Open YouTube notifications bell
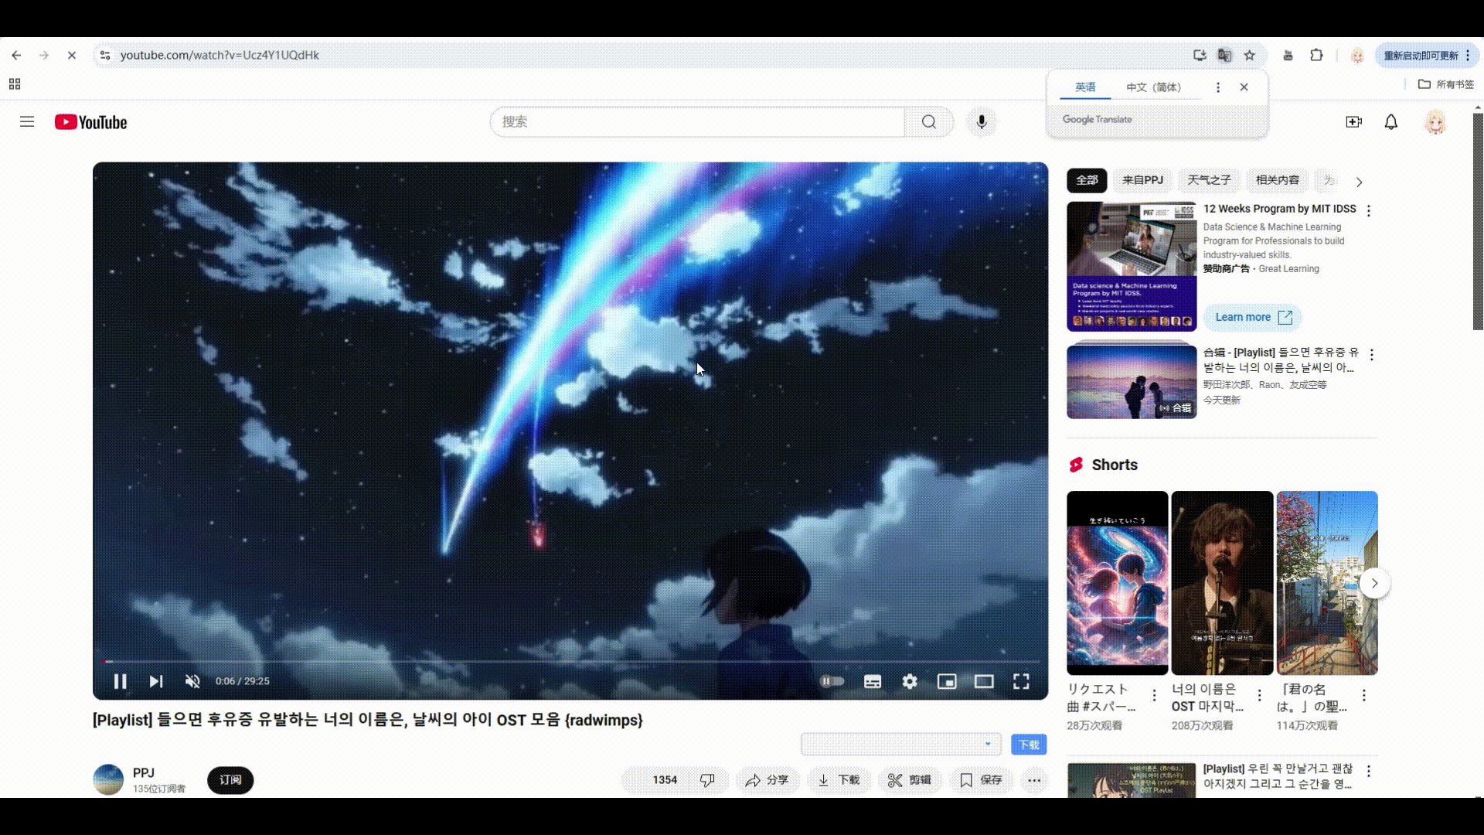Viewport: 1484px width, 835px height. tap(1390, 122)
